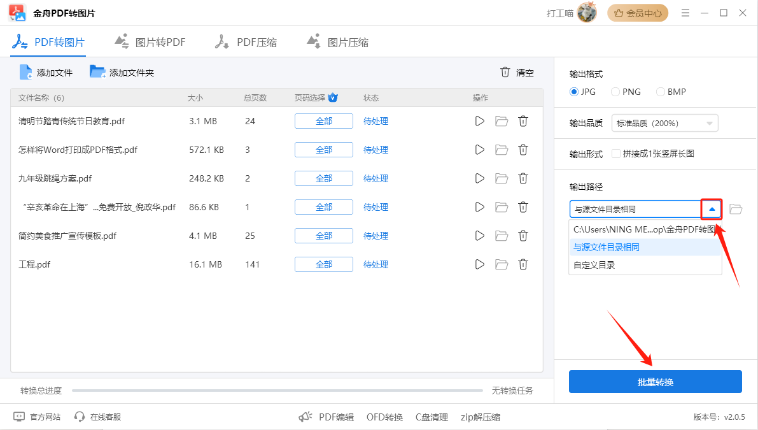Screen dimensions: 758x430
Task: Start conversion of 辛亥革命在上海 pdf row
Action: click(479, 207)
